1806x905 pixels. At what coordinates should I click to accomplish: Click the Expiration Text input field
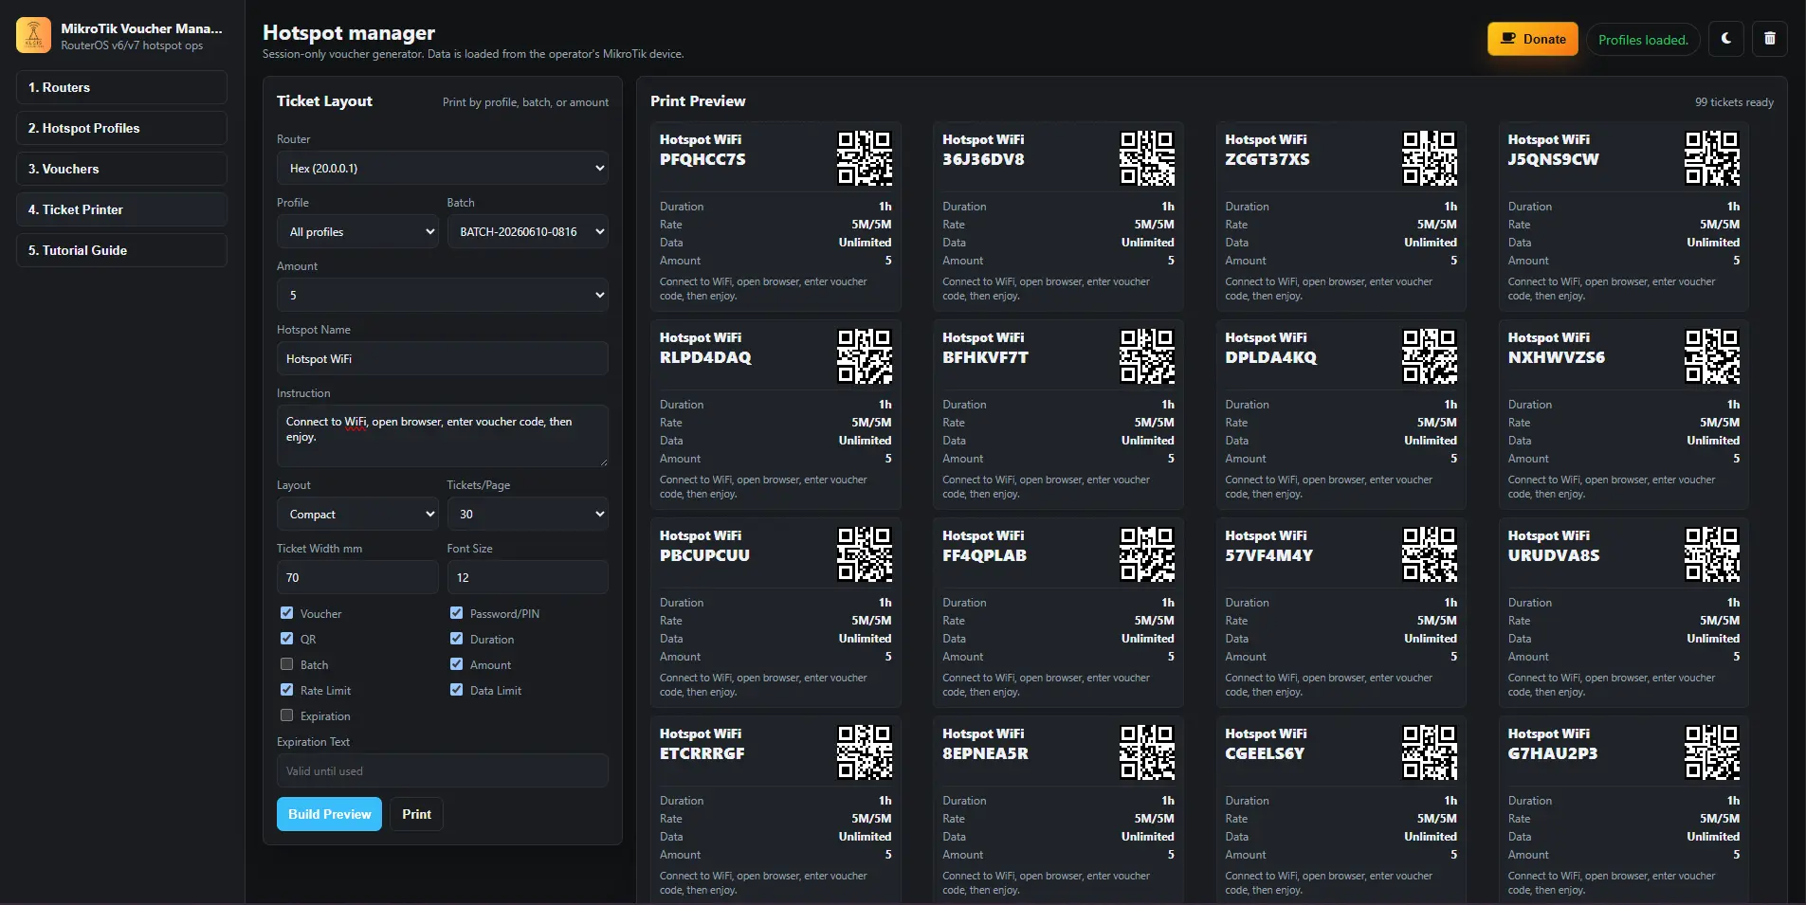[x=443, y=770]
